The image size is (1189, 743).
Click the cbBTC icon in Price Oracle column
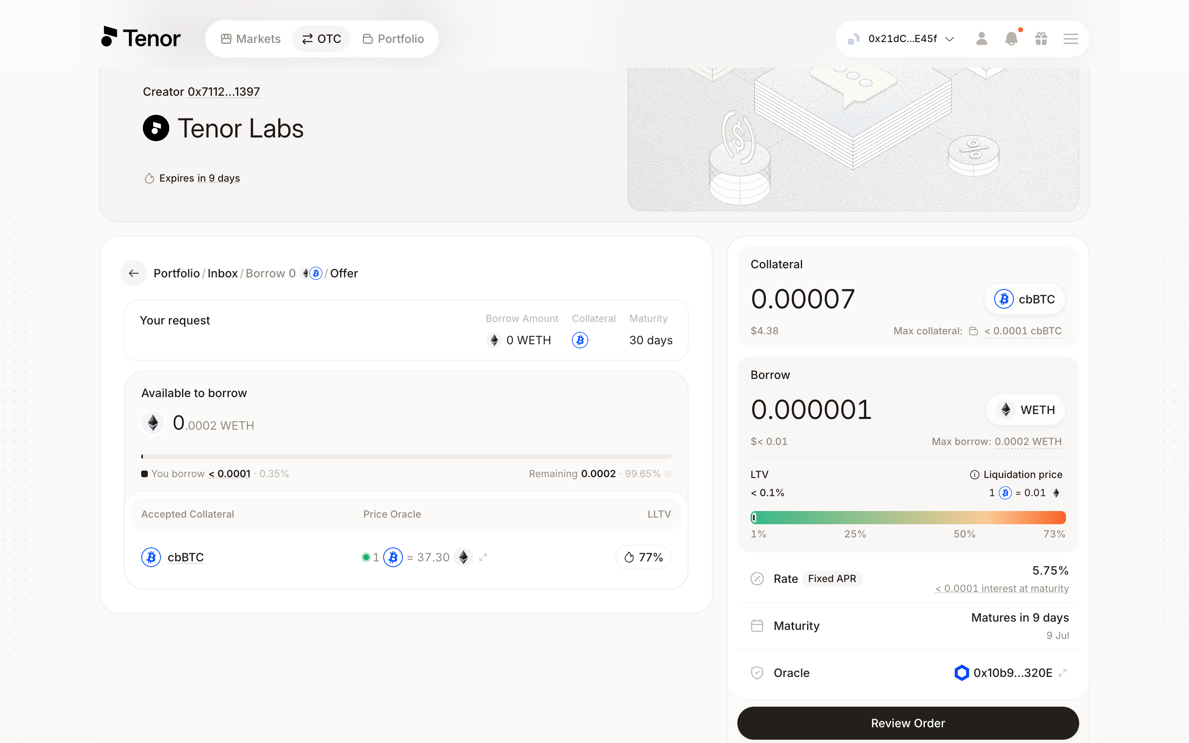point(393,557)
